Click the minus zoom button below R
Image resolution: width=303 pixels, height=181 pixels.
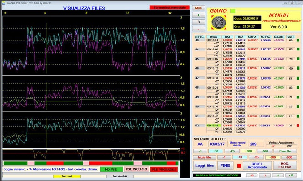coord(199,29)
